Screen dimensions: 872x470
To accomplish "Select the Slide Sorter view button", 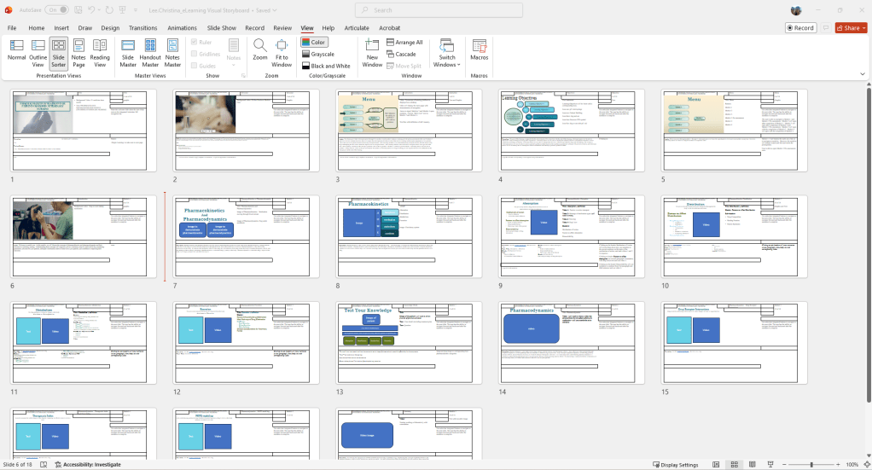I will coord(58,53).
